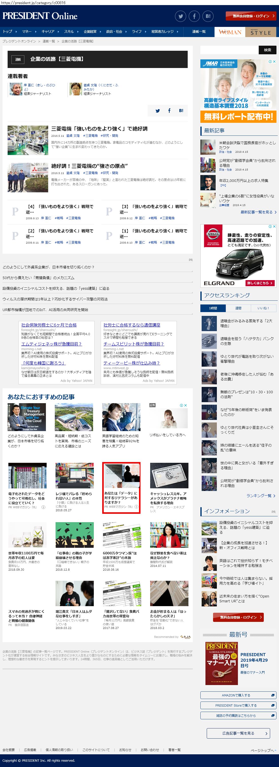Open latest article 米朝会談決裂で国務長官がホッとしたワケ
This screenshot has height=767, width=279.
[x=247, y=145]
